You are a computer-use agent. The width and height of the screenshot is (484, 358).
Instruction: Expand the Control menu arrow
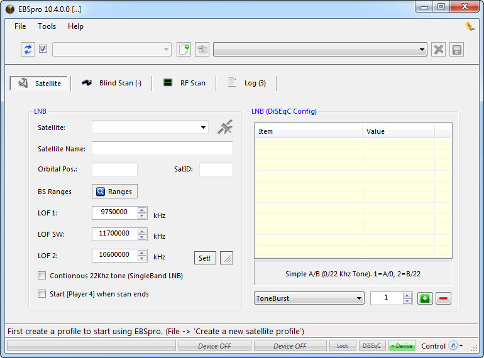pyautogui.click(x=461, y=345)
